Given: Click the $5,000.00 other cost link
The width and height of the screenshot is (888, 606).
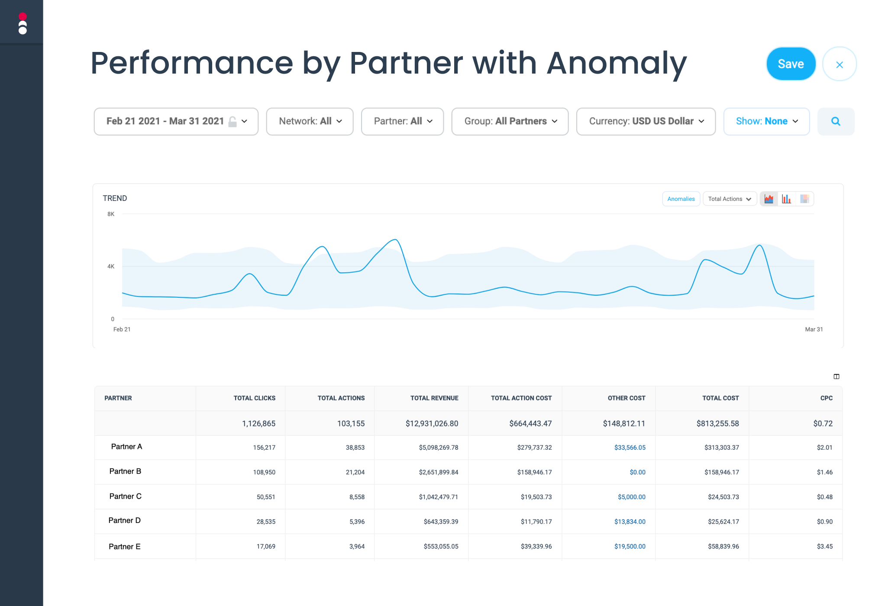Looking at the screenshot, I should [631, 497].
